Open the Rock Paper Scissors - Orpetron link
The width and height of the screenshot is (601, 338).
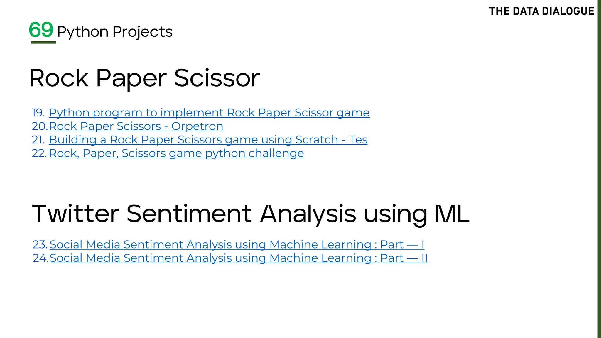coord(136,126)
